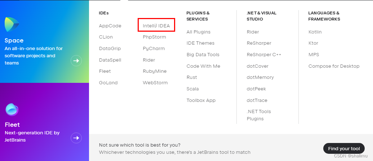The width and height of the screenshot is (373, 161).
Task: Click the arrow icon in the Fleet card
Action: click(x=76, y=138)
